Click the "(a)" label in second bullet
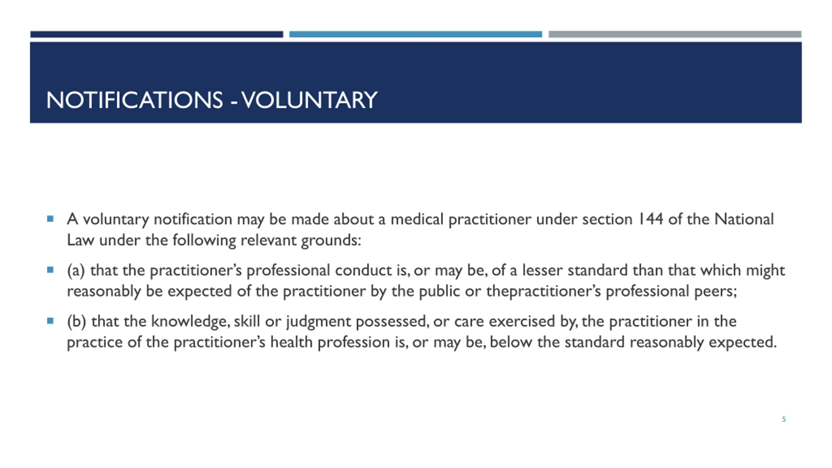This screenshot has width=832, height=468. pyautogui.click(x=76, y=270)
